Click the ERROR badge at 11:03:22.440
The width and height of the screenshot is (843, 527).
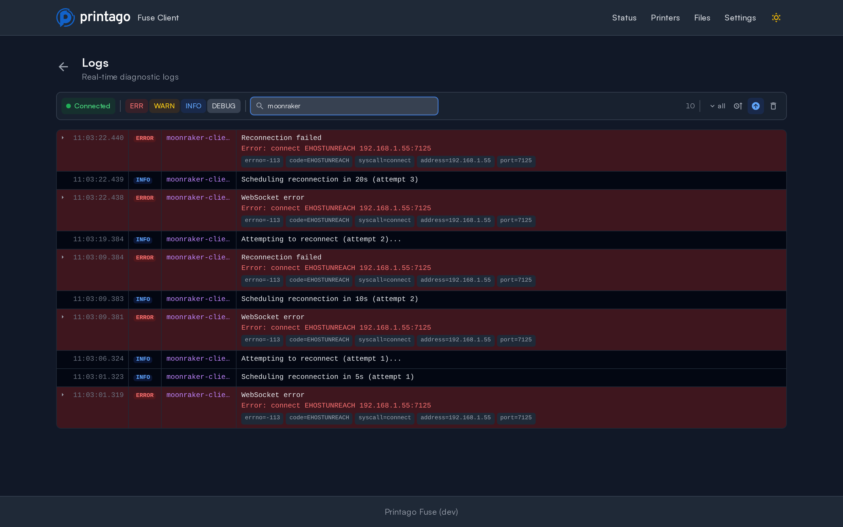tap(145, 138)
